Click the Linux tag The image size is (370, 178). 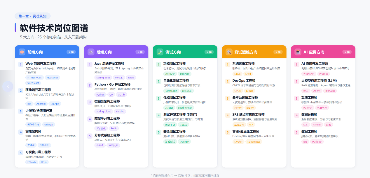[x=238, y=74]
